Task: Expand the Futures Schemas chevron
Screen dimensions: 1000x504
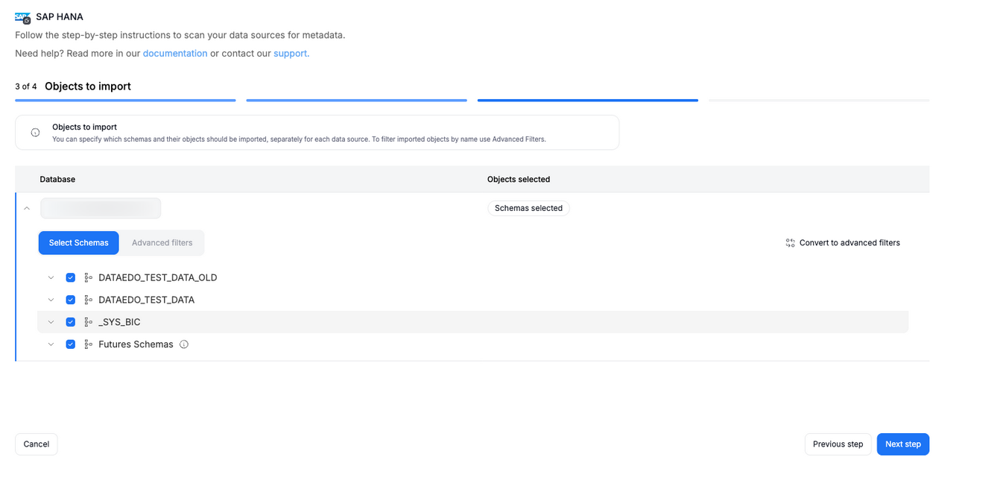Action: (51, 344)
